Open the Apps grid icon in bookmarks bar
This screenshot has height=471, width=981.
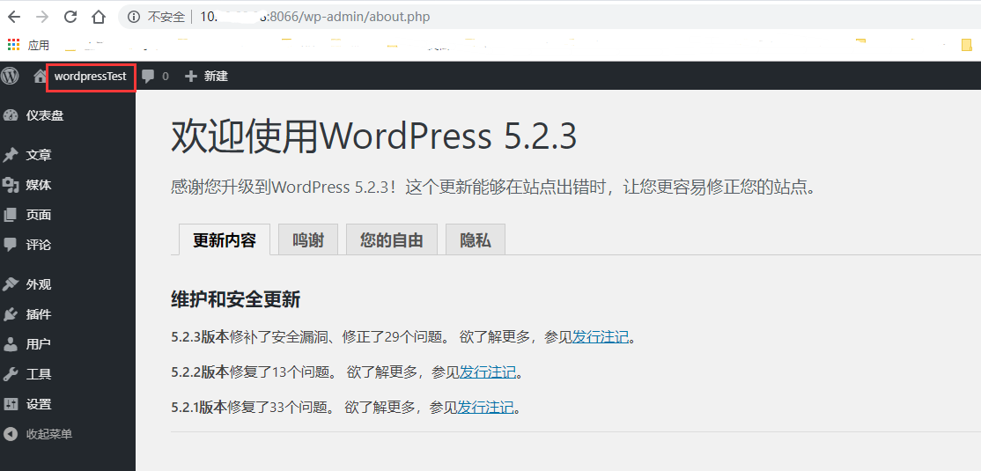click(14, 44)
